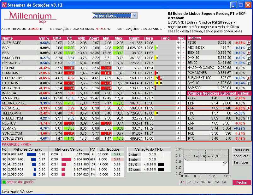Click the green estado da ligação indicator
This screenshot has height=195, width=253.
coord(4,182)
